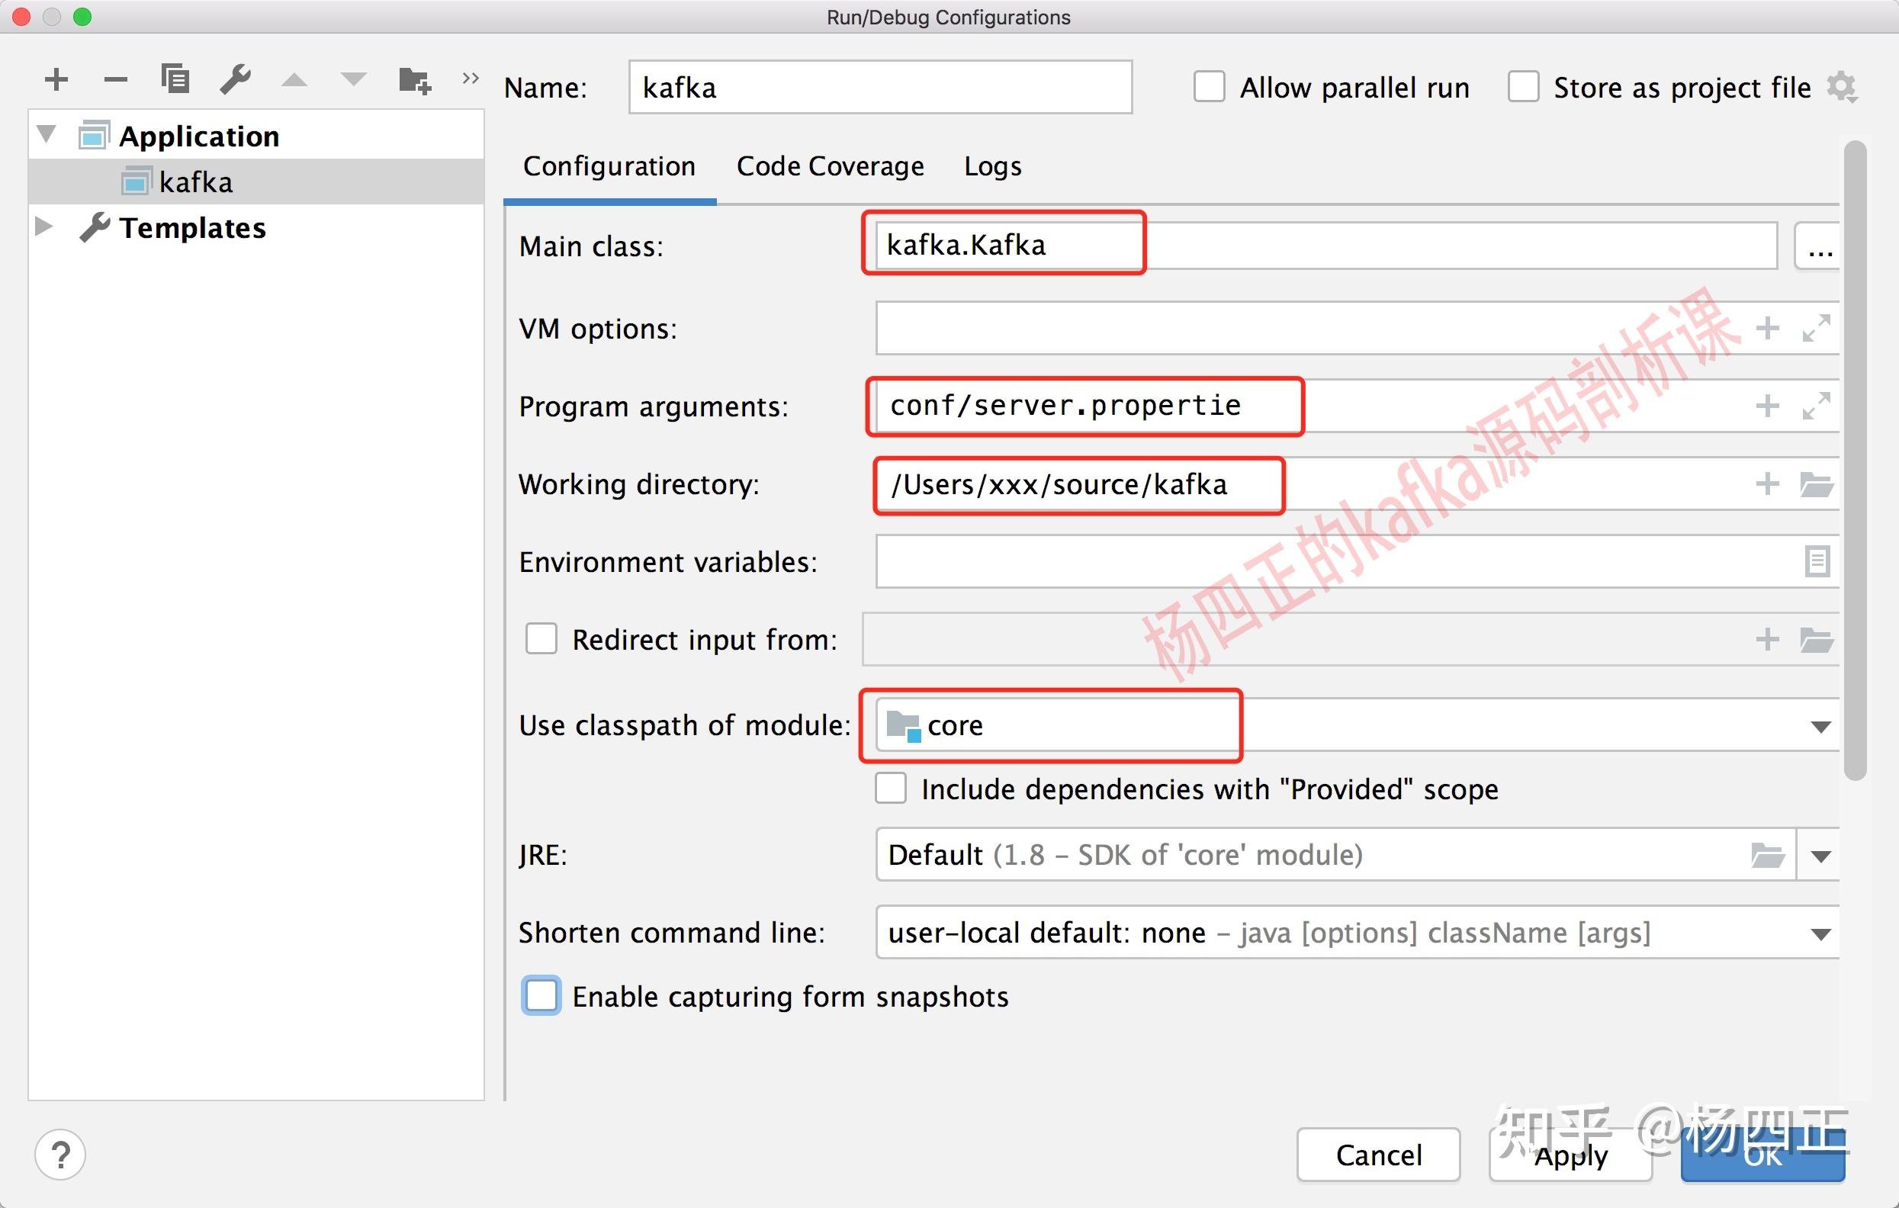The height and width of the screenshot is (1208, 1899).
Task: Expand the Program arguments field
Action: click(x=1816, y=406)
